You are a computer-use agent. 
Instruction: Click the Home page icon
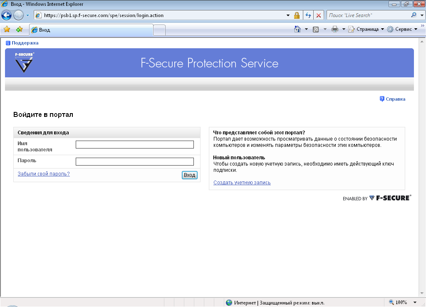297,29
